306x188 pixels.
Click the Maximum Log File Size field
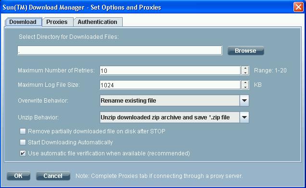(x=170, y=85)
